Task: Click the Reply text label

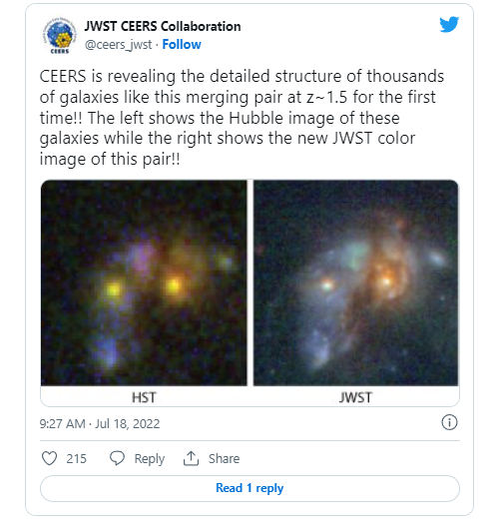Action: (x=150, y=459)
